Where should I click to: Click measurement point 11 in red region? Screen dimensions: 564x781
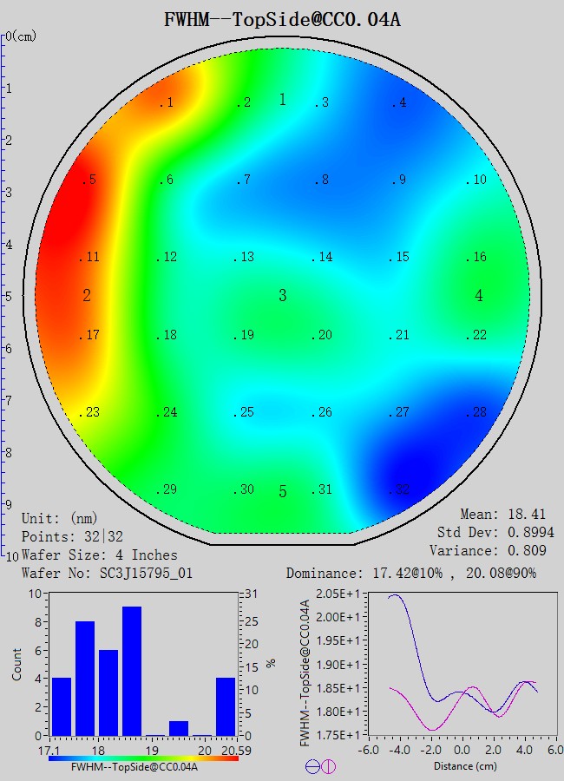pyautogui.click(x=89, y=258)
